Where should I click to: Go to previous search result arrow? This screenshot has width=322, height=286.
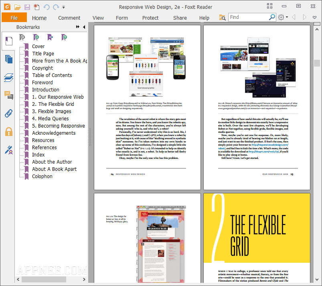coord(294,17)
